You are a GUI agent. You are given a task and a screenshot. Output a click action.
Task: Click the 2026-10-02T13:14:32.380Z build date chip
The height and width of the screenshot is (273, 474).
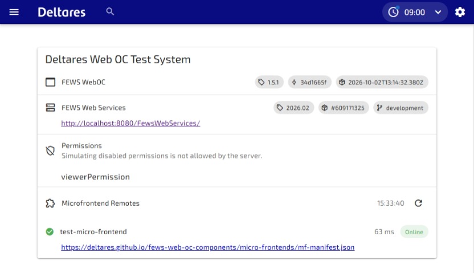tap(382, 82)
